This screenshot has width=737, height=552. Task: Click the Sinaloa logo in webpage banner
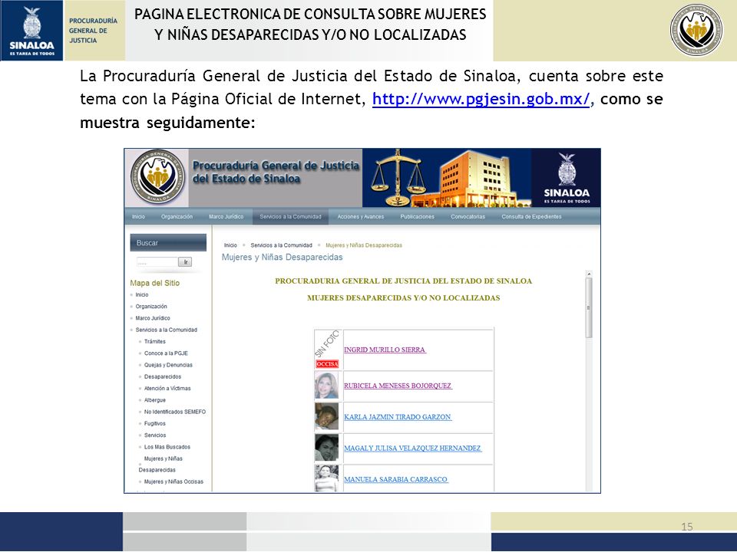567,178
